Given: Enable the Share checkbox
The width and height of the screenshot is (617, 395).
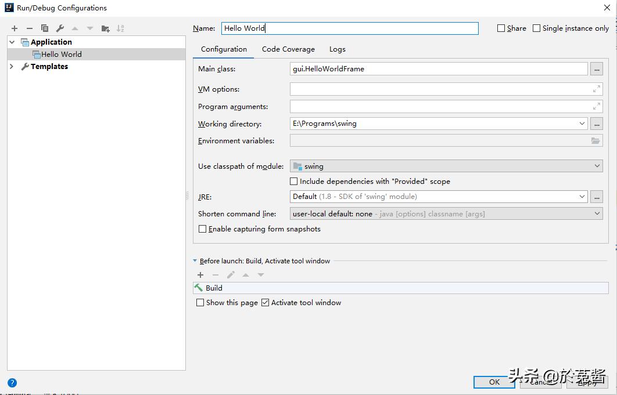Looking at the screenshot, I should [501, 28].
